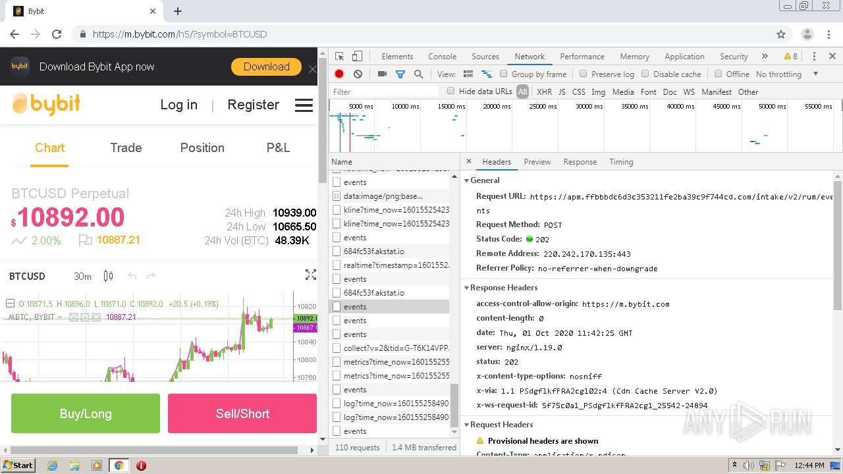Check the collect?v=2&tid request row box
This screenshot has width=843, height=474.
[x=337, y=348]
